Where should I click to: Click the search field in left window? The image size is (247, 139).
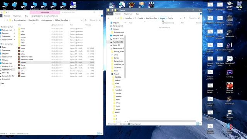coord(95,20)
